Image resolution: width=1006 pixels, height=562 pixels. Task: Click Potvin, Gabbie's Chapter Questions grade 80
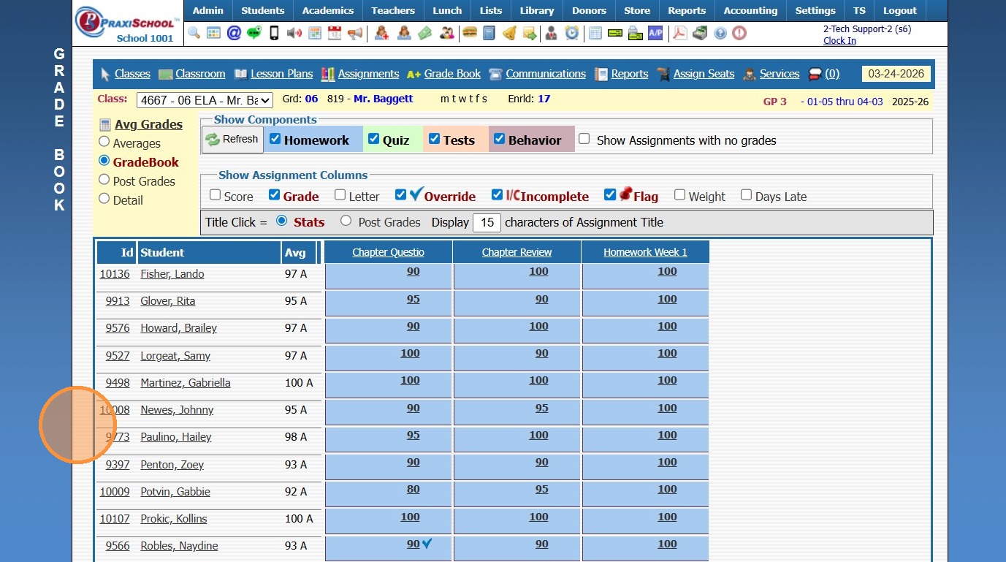click(414, 489)
